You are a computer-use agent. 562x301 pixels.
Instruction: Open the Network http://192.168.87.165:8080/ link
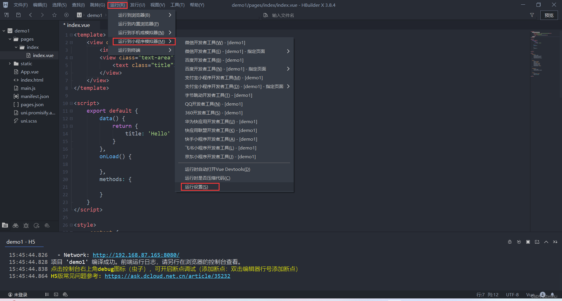[x=136, y=255]
